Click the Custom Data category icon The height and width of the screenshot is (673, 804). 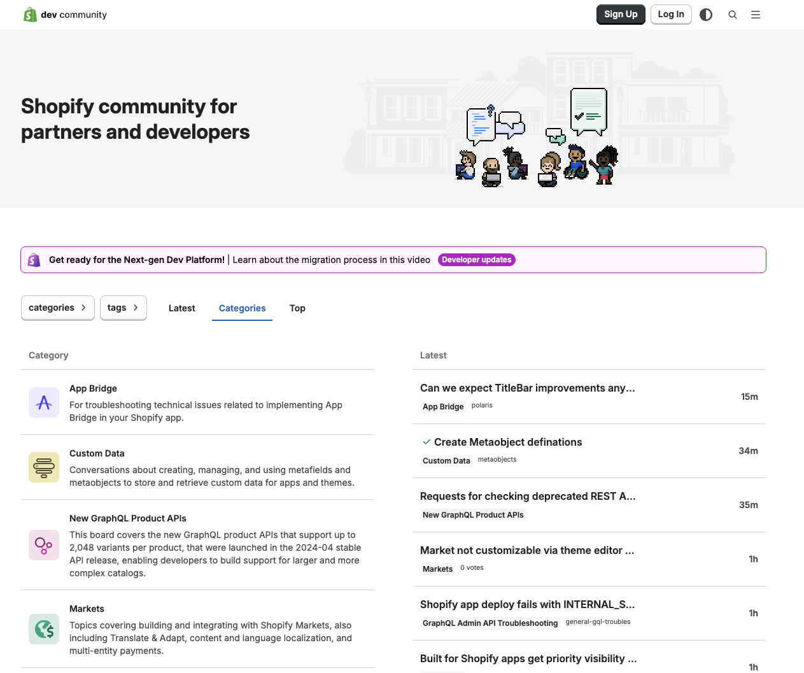point(44,467)
